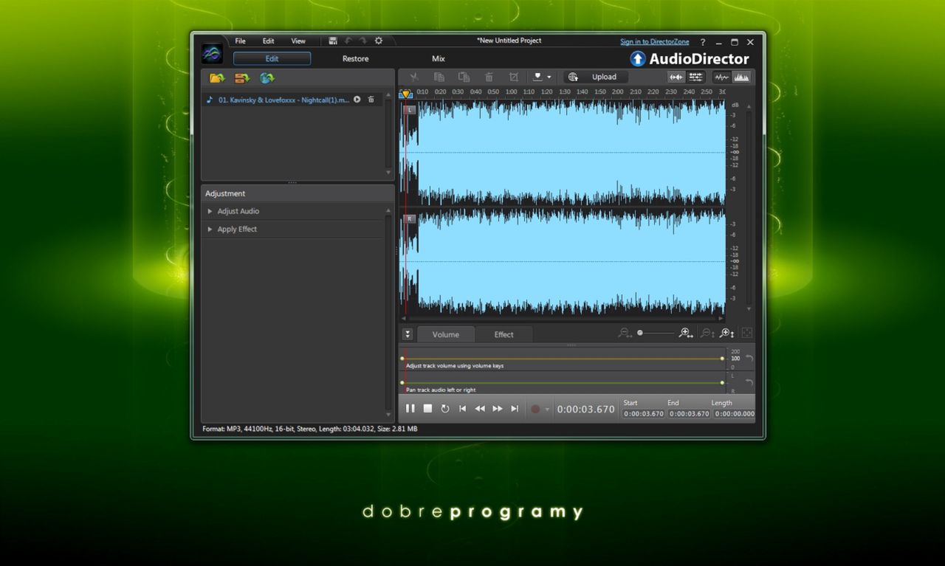Reset volume envelope with its undo arrow

tap(749, 359)
